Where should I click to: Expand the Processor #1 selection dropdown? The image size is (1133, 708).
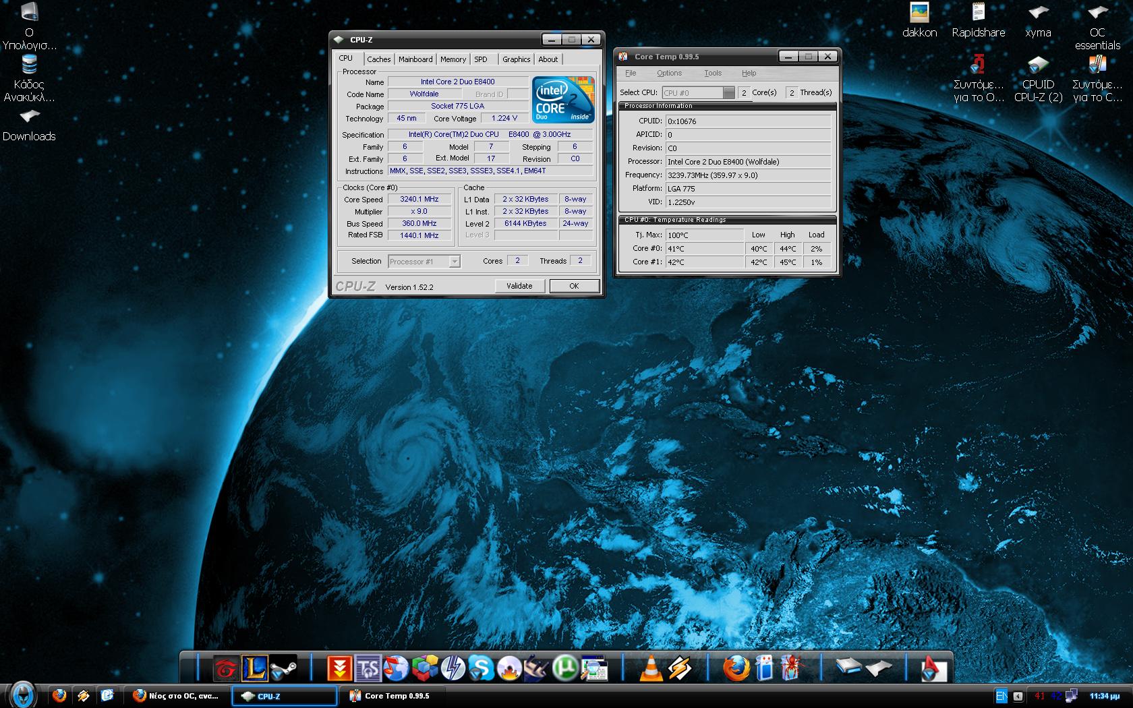coord(455,262)
